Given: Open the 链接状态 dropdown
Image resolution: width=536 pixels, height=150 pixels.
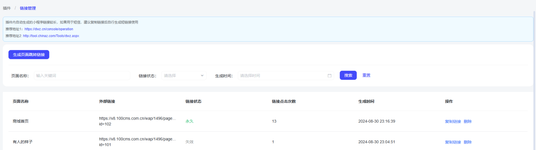Looking at the screenshot, I should (x=184, y=76).
